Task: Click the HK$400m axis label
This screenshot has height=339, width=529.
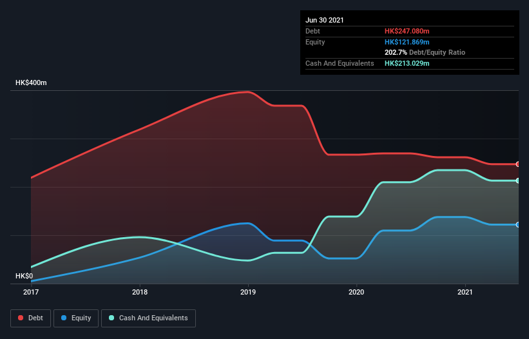Action: 31,82
